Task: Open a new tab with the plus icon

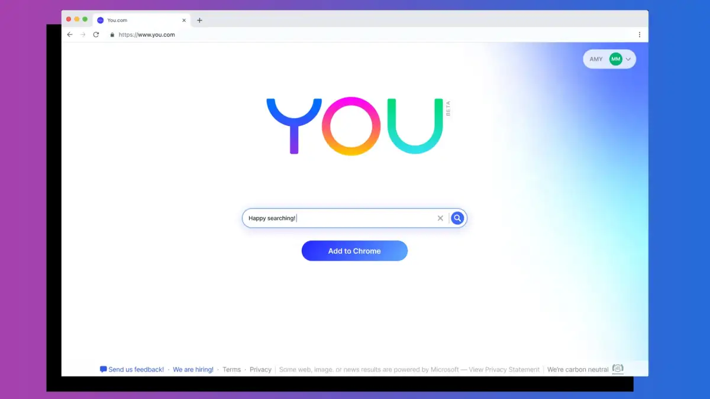Action: [x=199, y=20]
